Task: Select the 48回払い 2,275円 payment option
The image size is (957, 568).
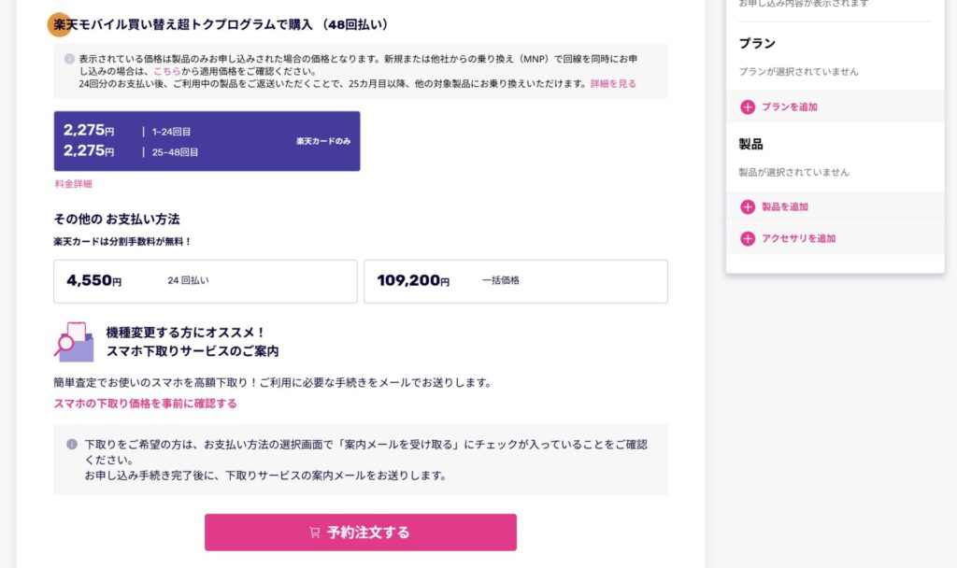Action: point(207,141)
